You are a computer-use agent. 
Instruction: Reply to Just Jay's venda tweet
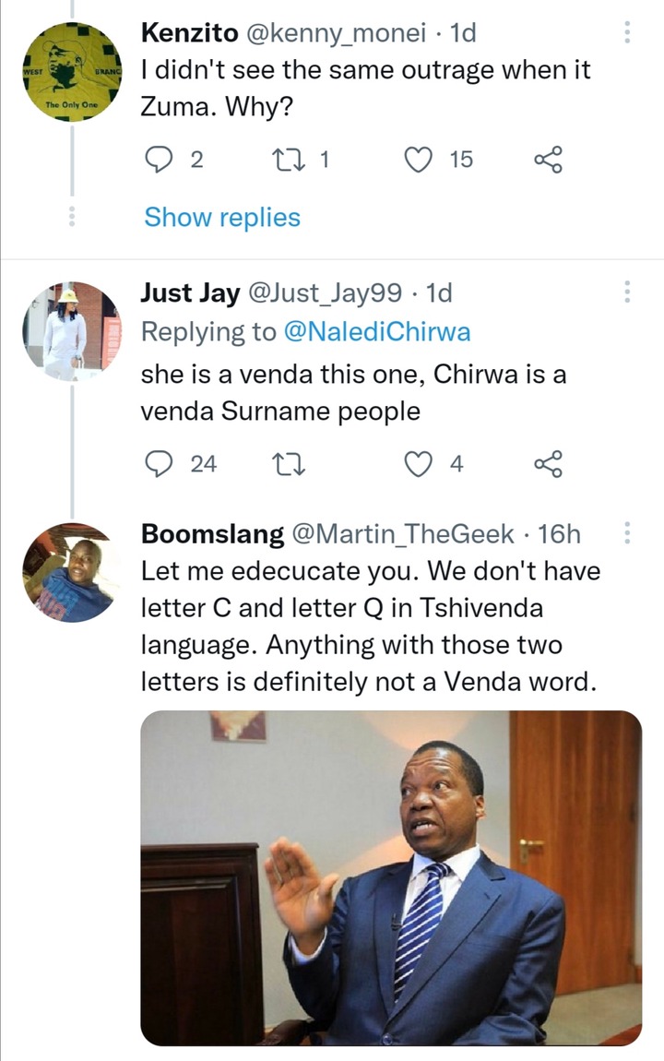tap(159, 464)
